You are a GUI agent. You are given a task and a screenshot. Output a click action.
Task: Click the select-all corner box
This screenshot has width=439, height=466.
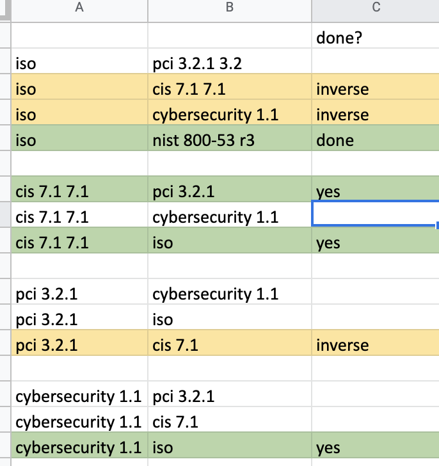pos(5,11)
